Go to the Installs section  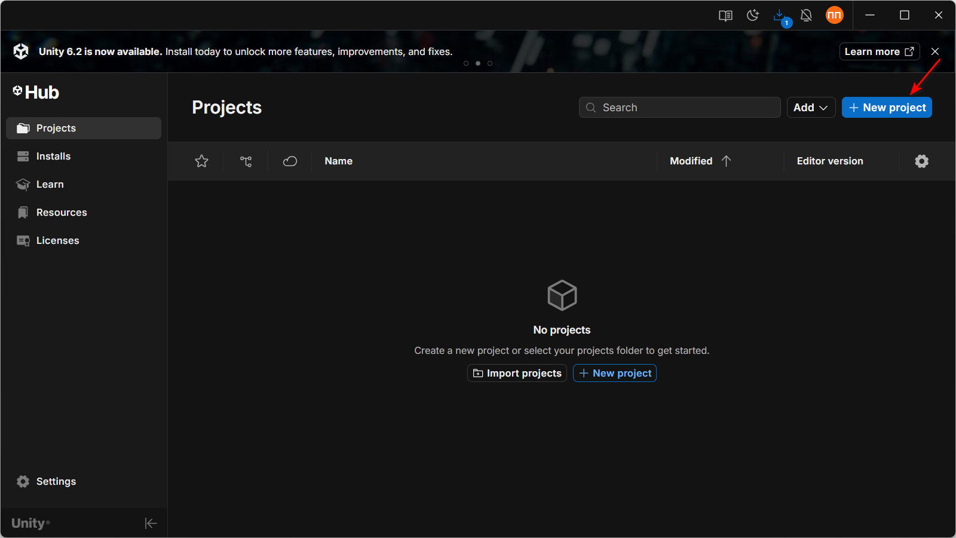[x=53, y=157]
